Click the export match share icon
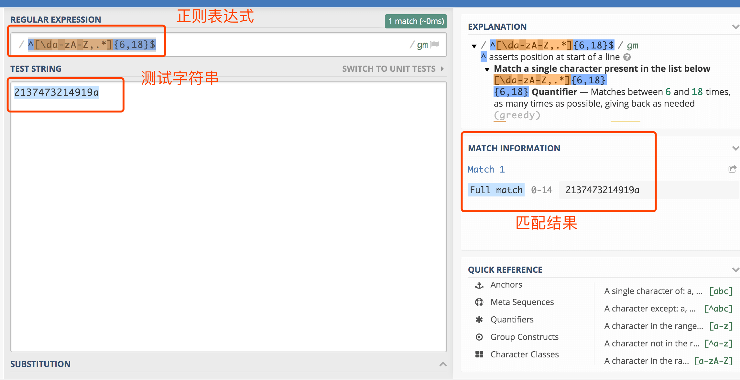The height and width of the screenshot is (380, 740). click(x=732, y=169)
